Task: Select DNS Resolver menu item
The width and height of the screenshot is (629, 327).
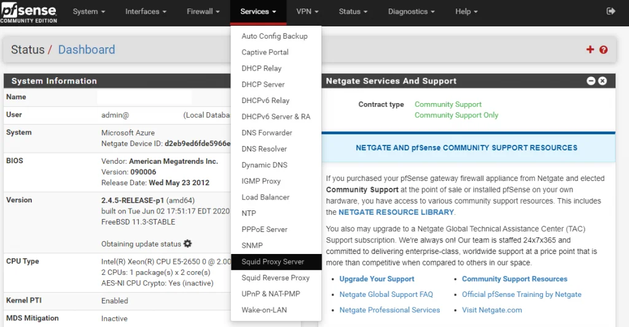Action: click(276, 148)
